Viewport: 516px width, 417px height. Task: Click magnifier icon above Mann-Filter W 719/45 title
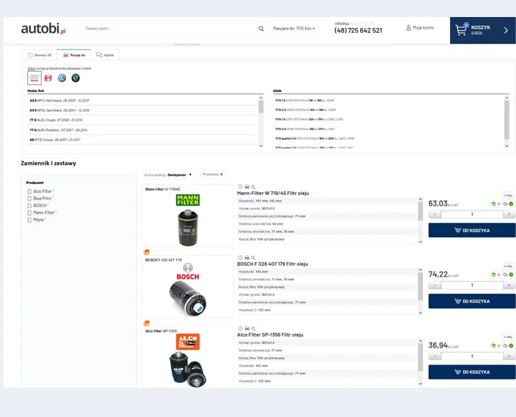253,187
